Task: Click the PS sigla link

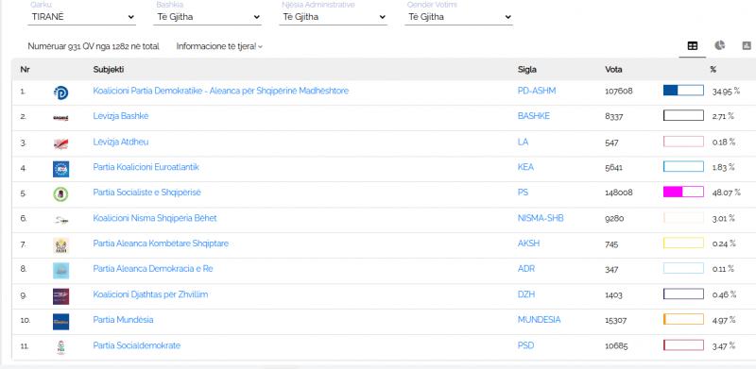Action: [x=523, y=193]
